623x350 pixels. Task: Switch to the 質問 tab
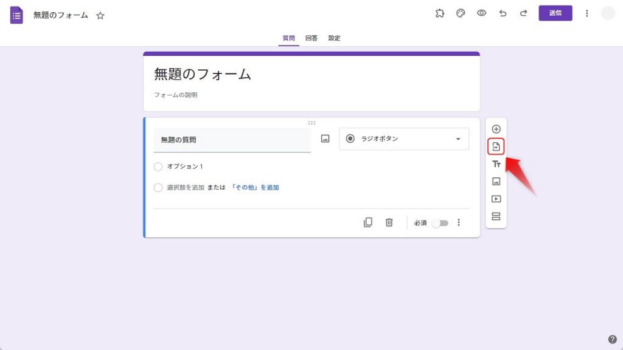pos(288,38)
